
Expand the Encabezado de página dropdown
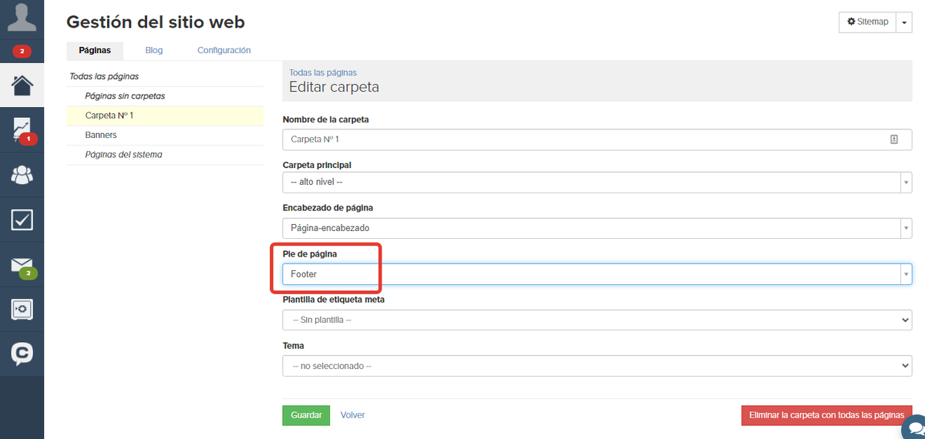coord(597,229)
